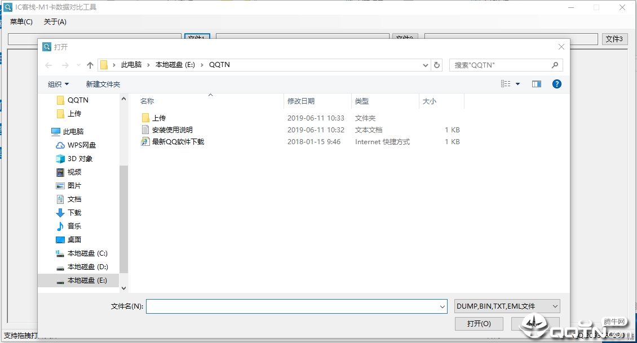Open the 关于(A) menu
The image size is (637, 343).
(55, 22)
